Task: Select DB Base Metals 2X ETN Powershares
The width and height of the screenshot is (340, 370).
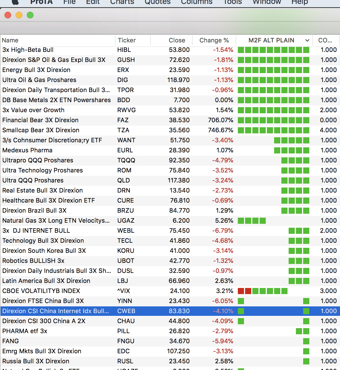Action: pyautogui.click(x=56, y=100)
